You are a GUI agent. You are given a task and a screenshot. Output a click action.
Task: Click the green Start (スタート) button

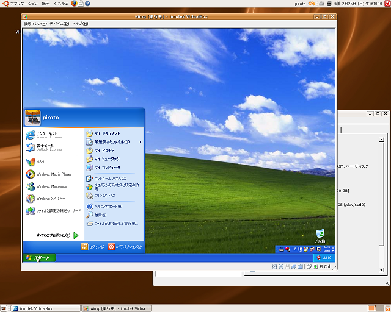(39, 258)
